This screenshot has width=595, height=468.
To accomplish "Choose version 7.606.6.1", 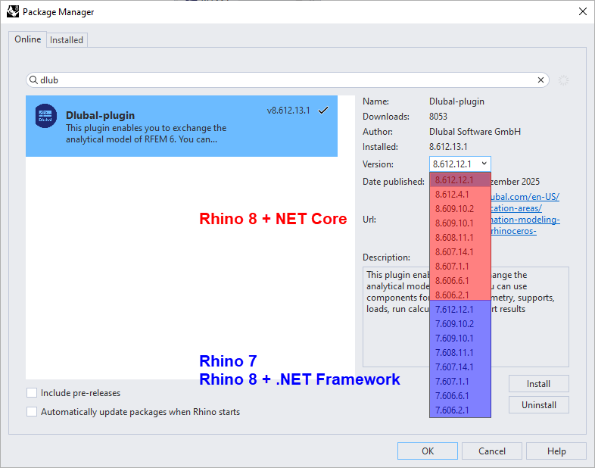I will (x=460, y=396).
